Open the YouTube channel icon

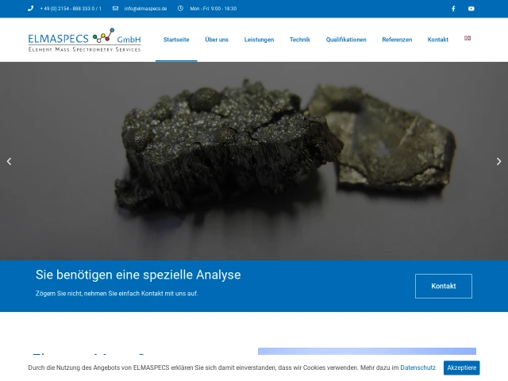coord(471,9)
